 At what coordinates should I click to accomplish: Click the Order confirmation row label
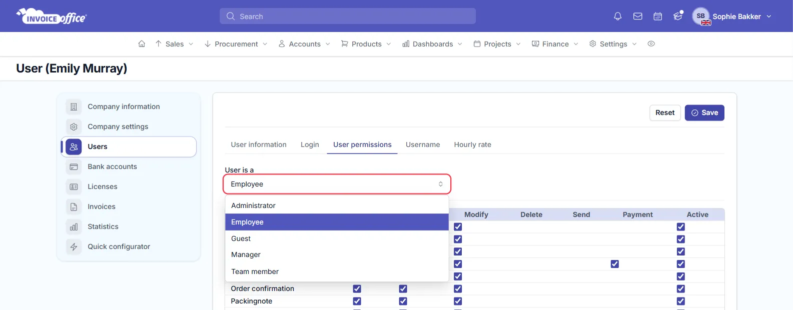pyautogui.click(x=262, y=288)
